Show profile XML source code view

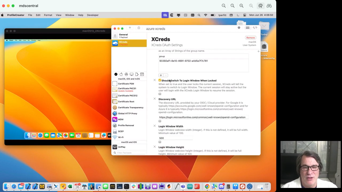coord(255,28)
